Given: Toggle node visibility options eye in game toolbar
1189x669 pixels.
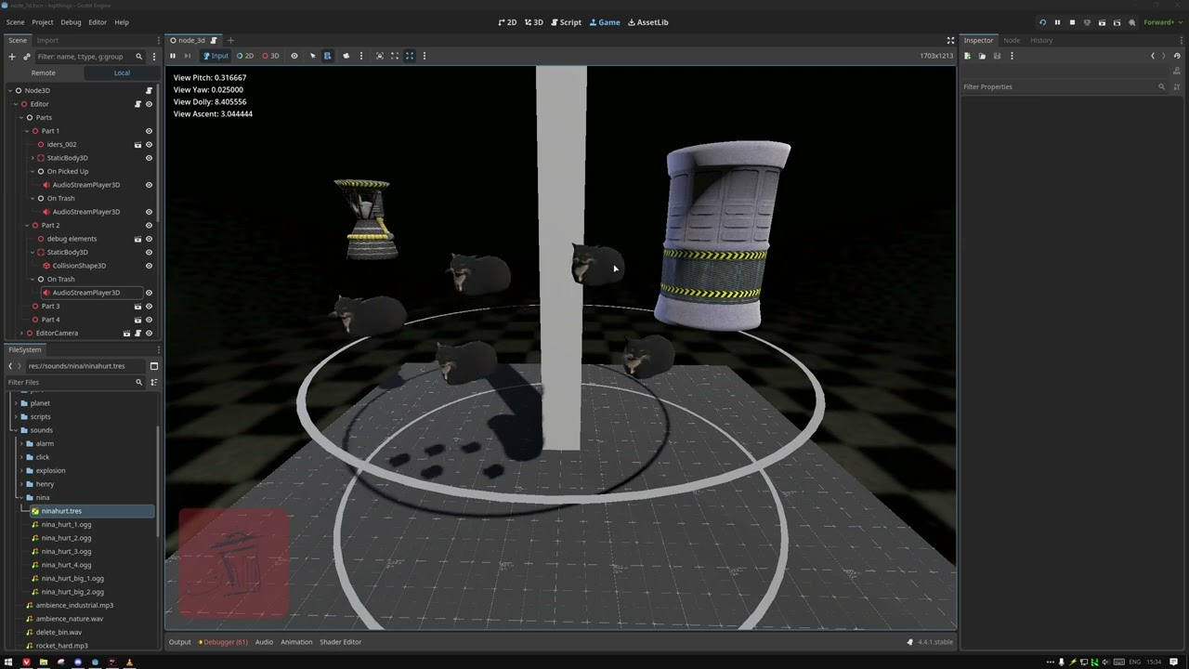Looking at the screenshot, I should coord(294,56).
